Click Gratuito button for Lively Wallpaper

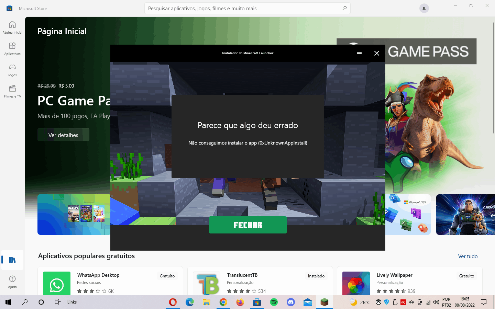pos(466,276)
